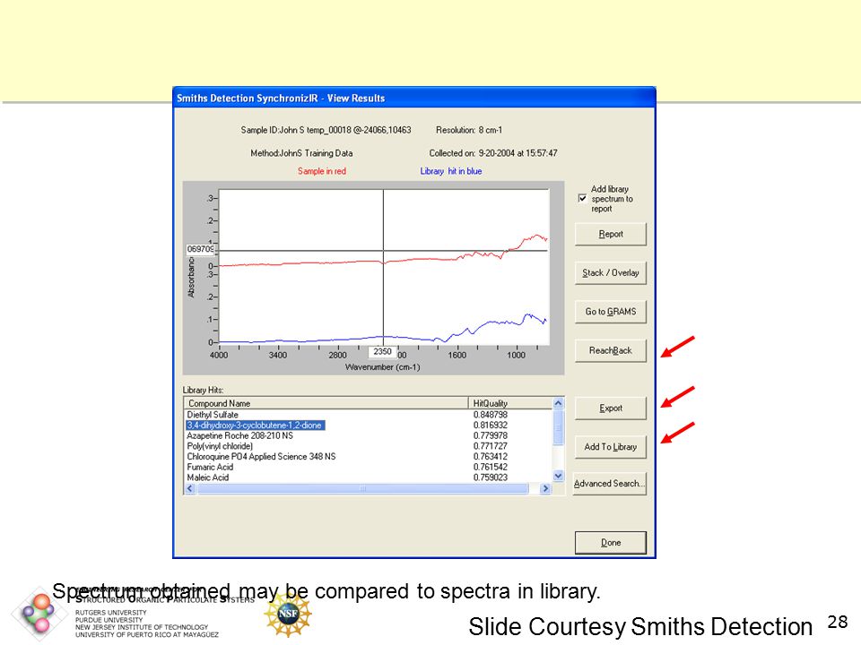Sort by HitQuality column header

point(510,403)
